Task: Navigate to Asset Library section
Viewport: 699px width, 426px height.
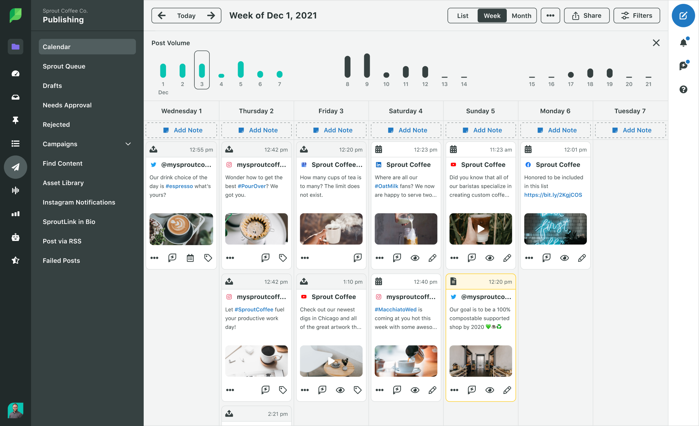Action: [63, 182]
